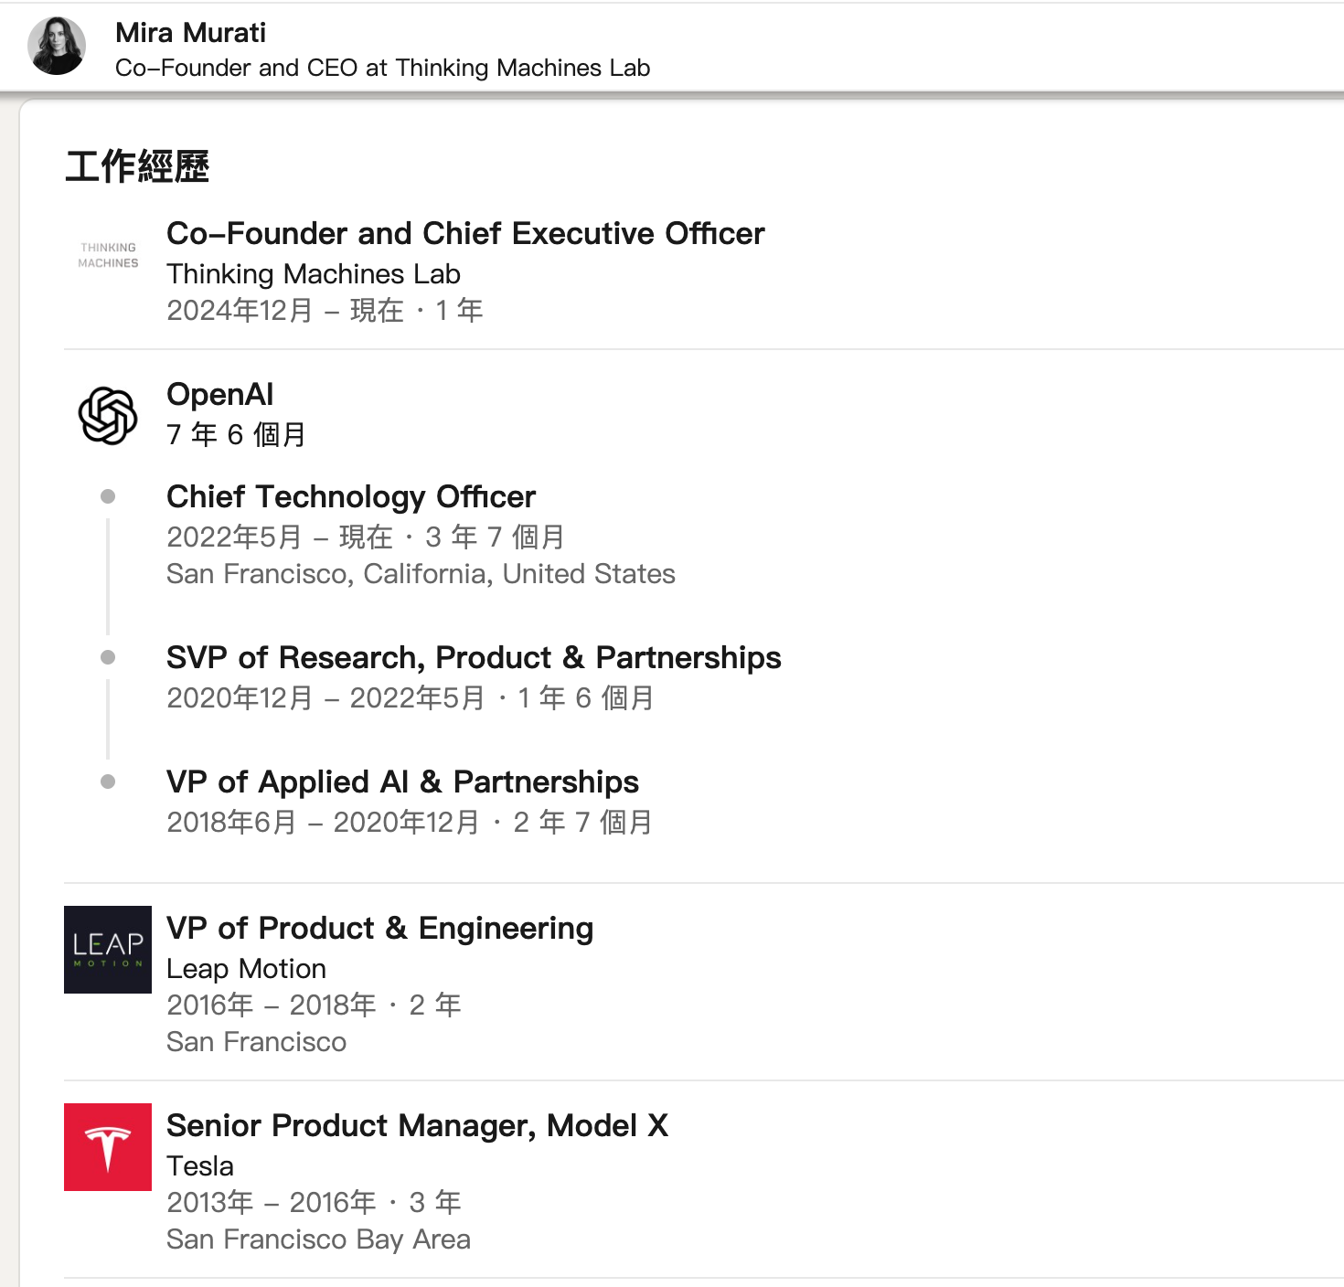Click Mira Murati's profile photo
Viewport: 1344px width, 1287px height.
57,46
